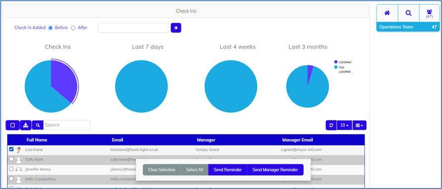Sort by Email column header
This screenshot has height=189, width=442.
point(117,140)
